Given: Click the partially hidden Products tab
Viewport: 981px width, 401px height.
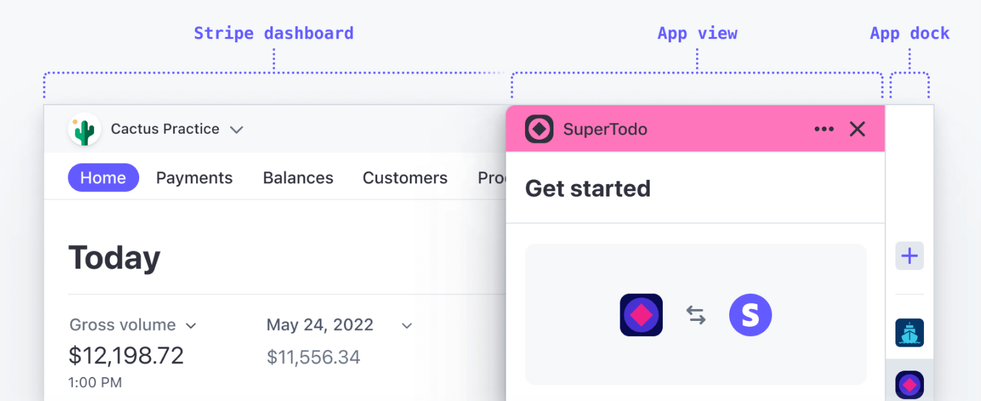Looking at the screenshot, I should click(491, 178).
